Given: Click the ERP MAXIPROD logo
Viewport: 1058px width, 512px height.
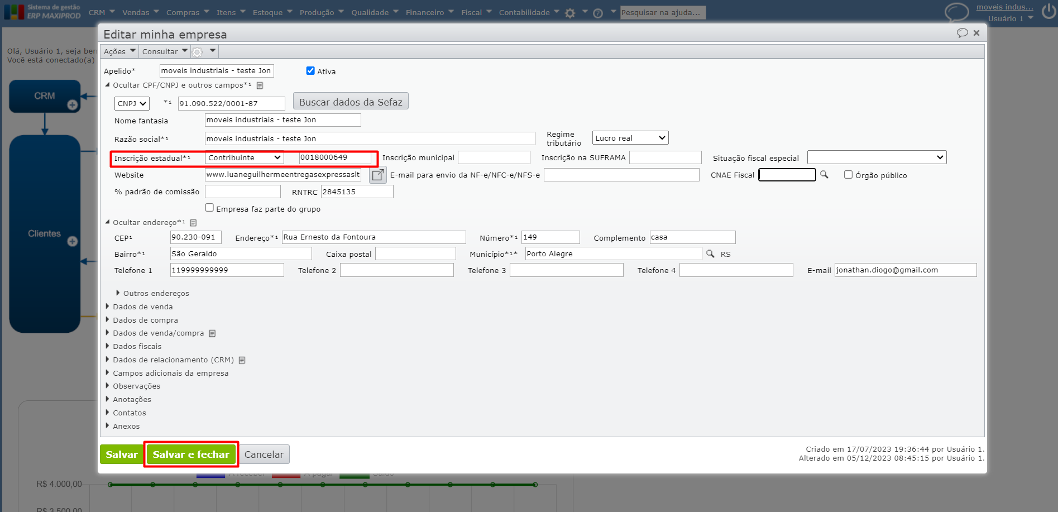Looking at the screenshot, I should tap(42, 12).
